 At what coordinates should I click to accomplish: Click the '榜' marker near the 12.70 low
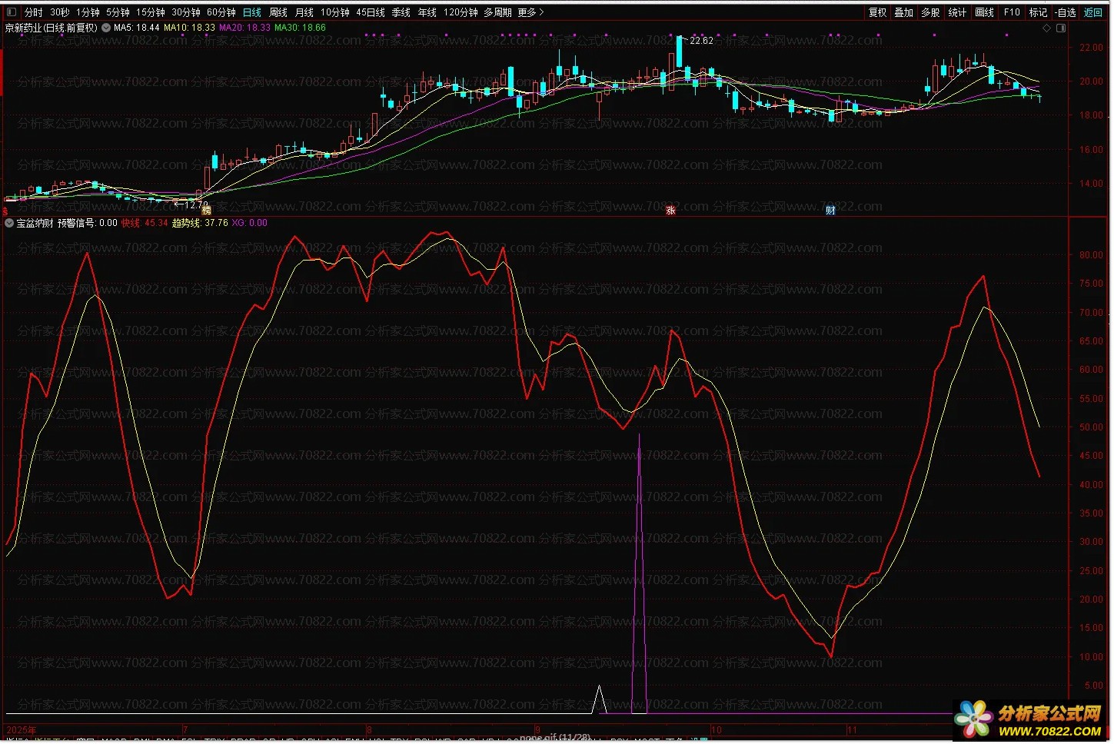(x=206, y=211)
